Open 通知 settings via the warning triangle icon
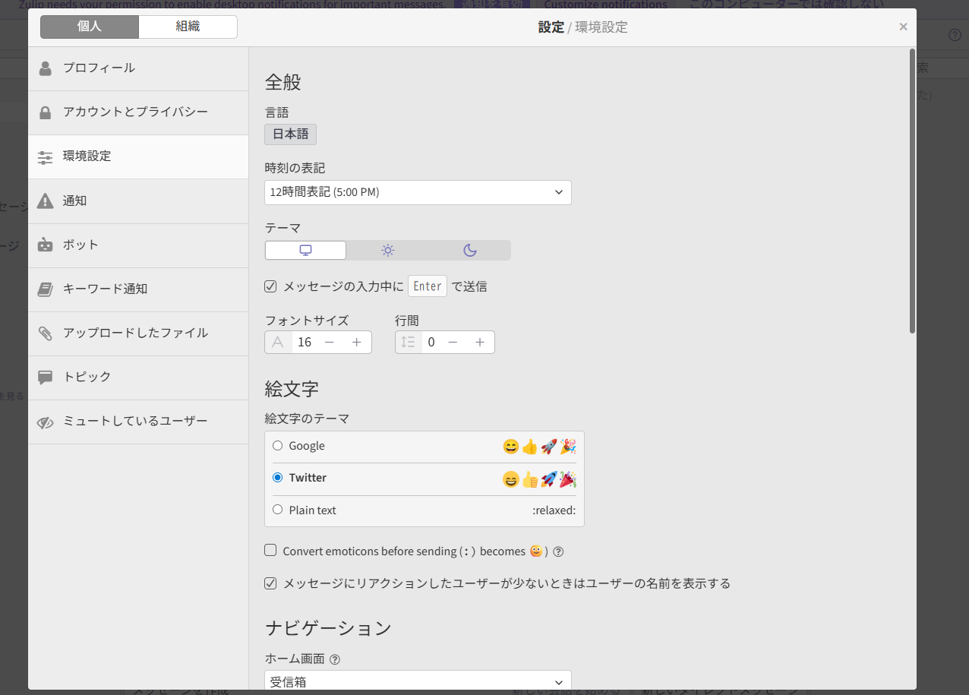 [x=45, y=201]
